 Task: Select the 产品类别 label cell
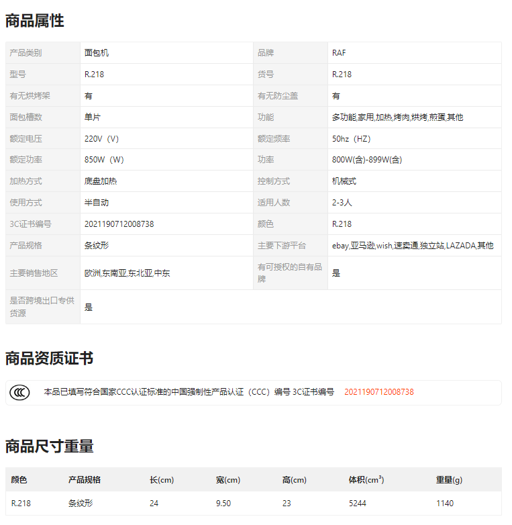pos(43,53)
